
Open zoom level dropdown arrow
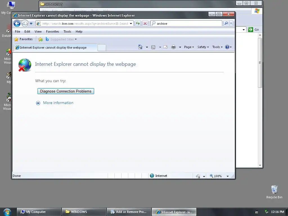[228, 176]
